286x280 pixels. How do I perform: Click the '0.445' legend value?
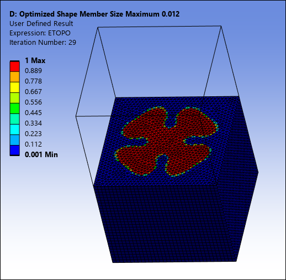click(x=33, y=113)
